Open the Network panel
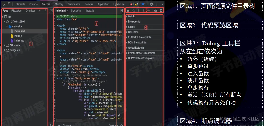264x126 pixels. 89,4
